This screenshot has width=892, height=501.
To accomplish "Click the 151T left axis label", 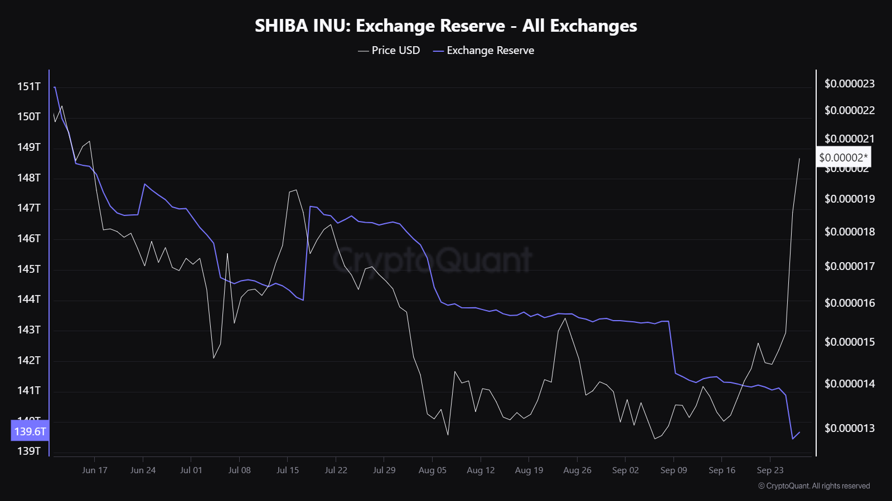I will (x=29, y=86).
